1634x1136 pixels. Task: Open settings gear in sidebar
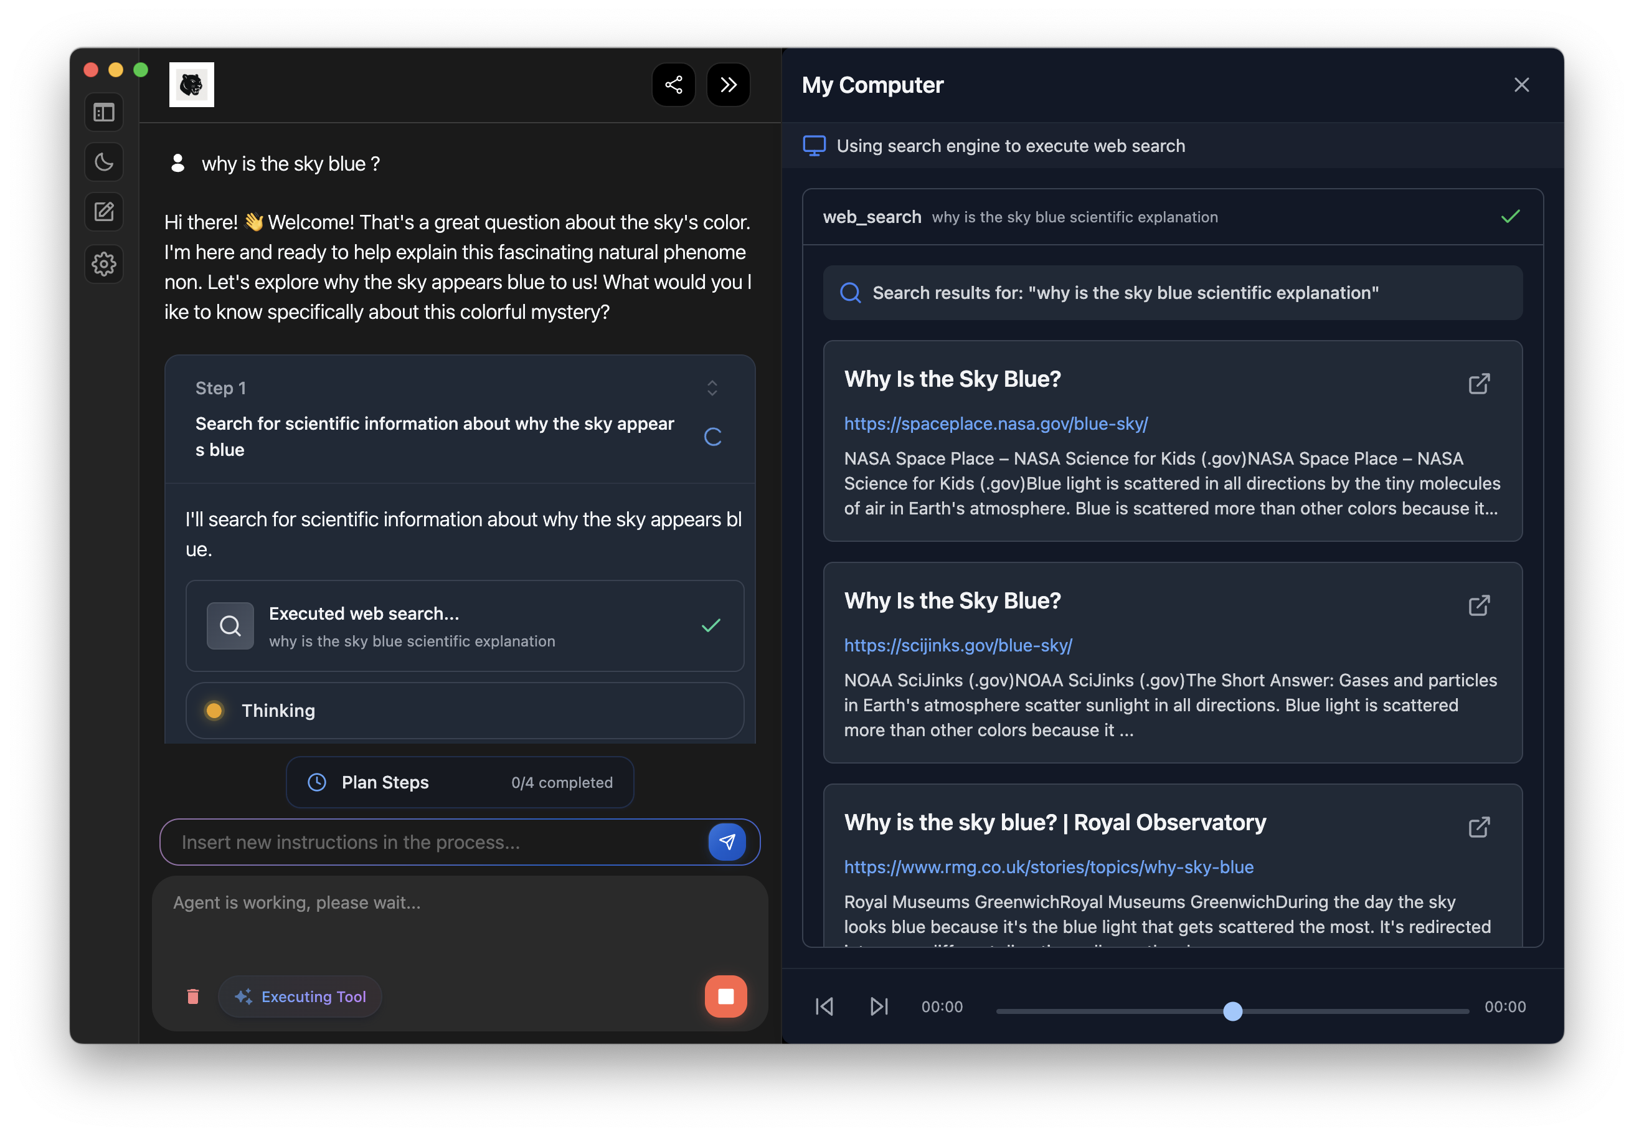[104, 264]
